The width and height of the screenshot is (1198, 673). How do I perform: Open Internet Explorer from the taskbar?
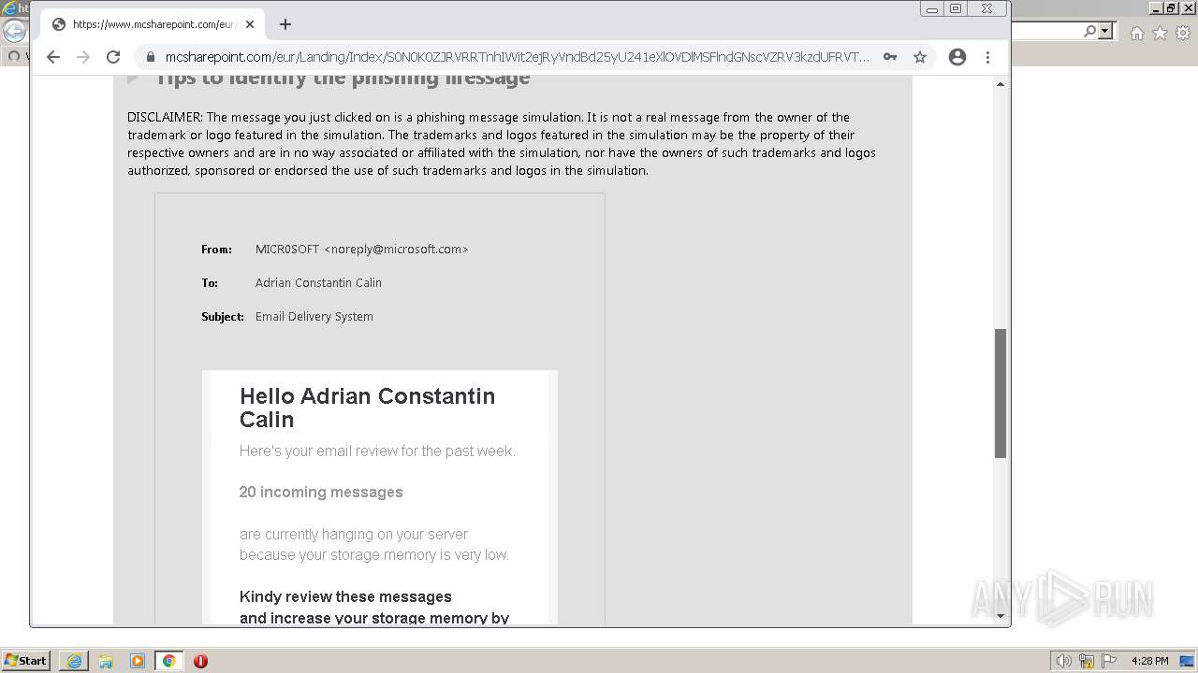[x=73, y=661]
